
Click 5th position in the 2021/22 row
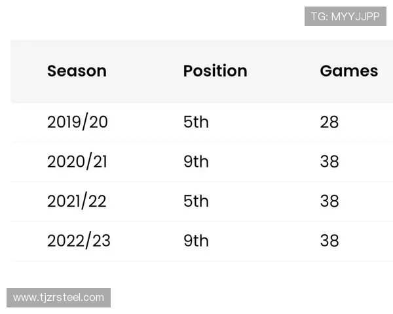tap(196, 201)
